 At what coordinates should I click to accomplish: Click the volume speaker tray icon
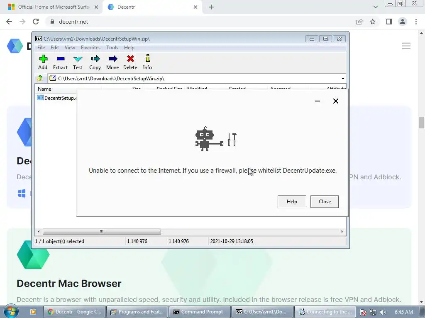coord(383,312)
